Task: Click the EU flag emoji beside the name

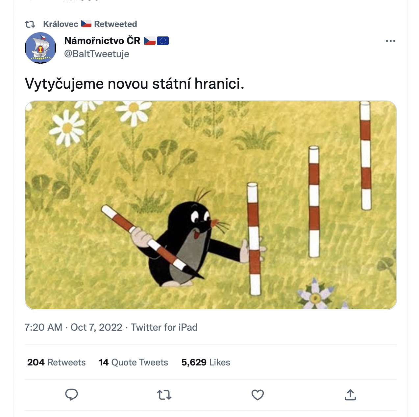Action: point(163,41)
